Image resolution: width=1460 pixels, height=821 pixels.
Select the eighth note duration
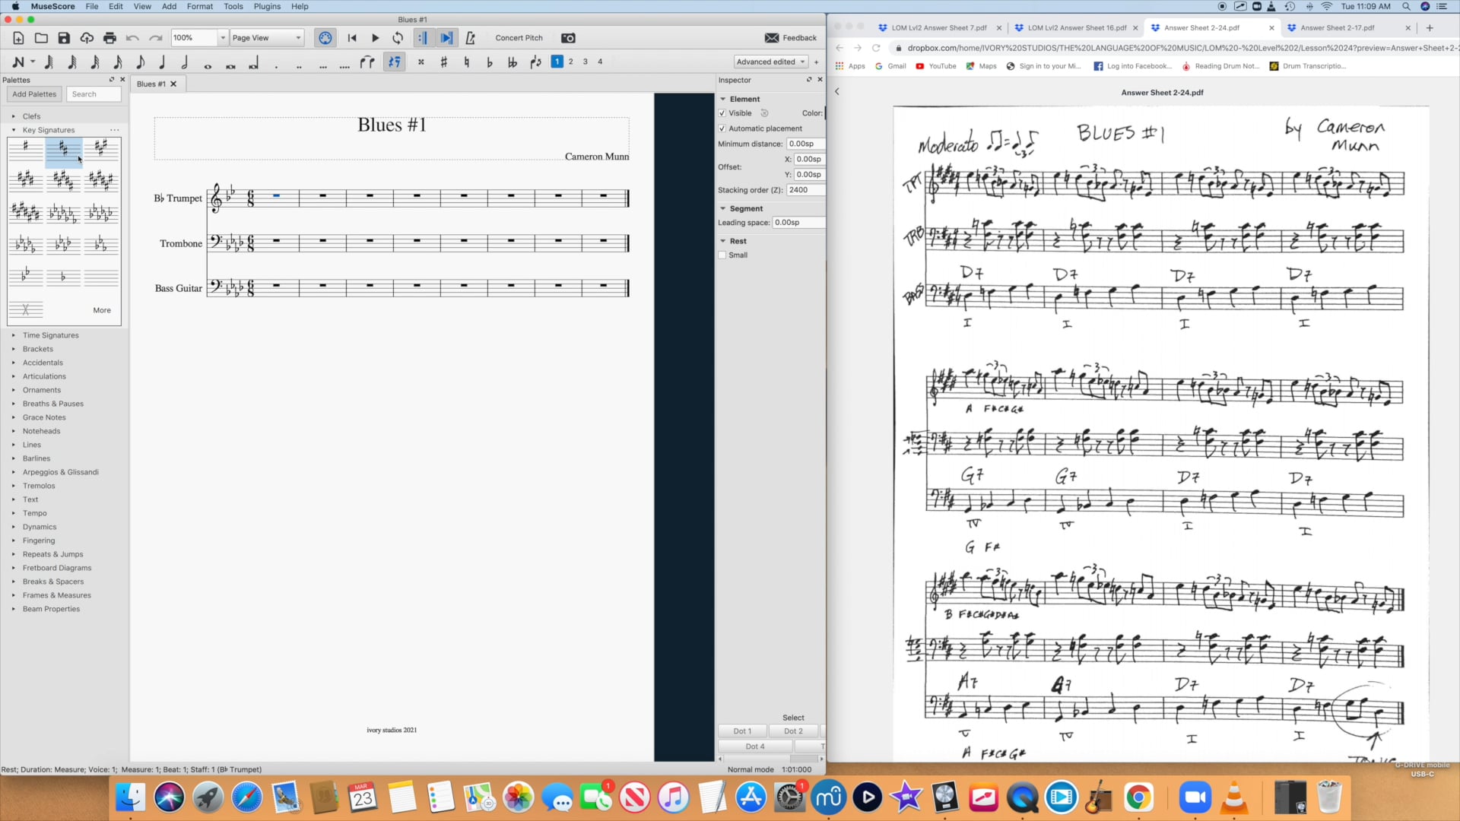pos(140,62)
